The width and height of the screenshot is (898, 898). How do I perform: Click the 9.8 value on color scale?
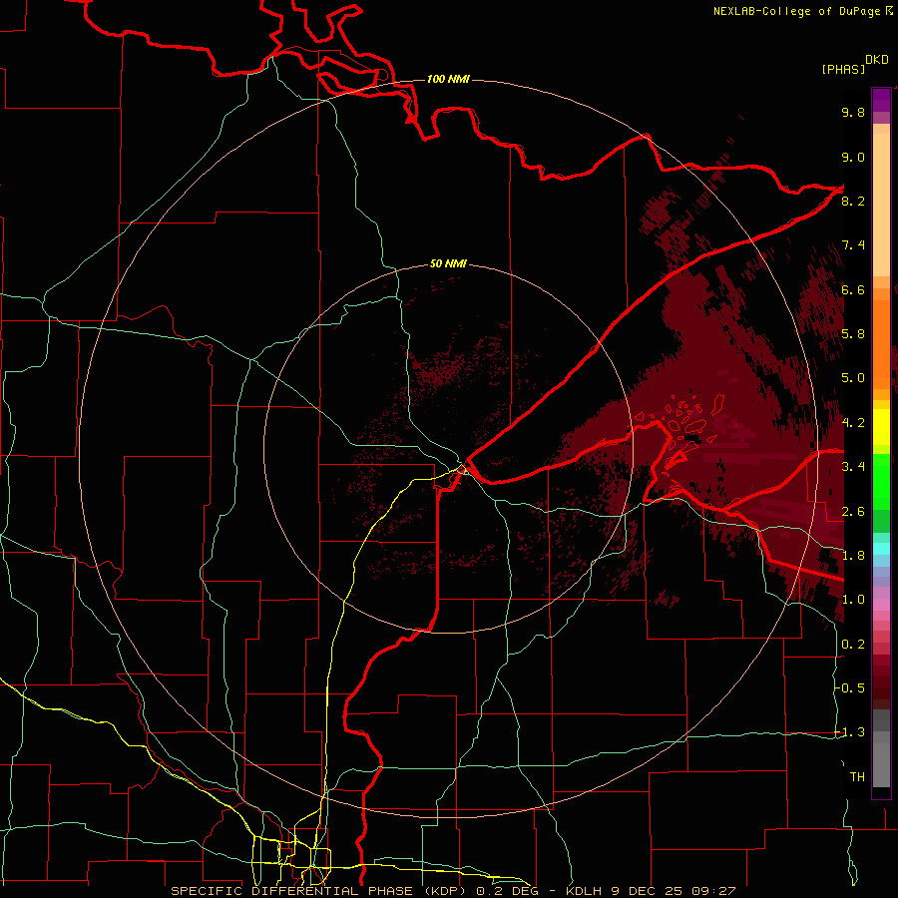(x=853, y=112)
